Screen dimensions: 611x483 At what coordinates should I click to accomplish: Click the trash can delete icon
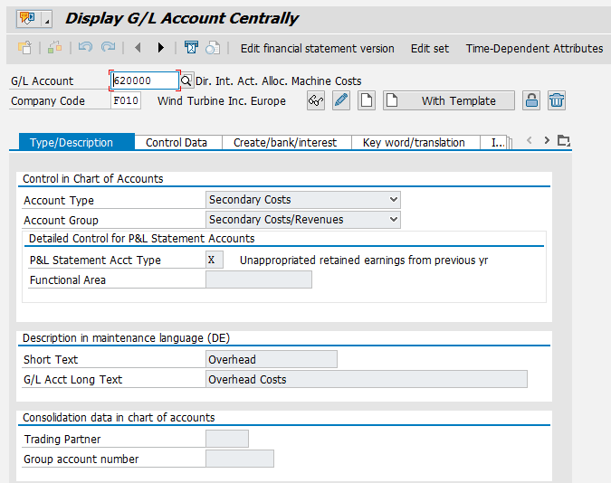pos(557,100)
